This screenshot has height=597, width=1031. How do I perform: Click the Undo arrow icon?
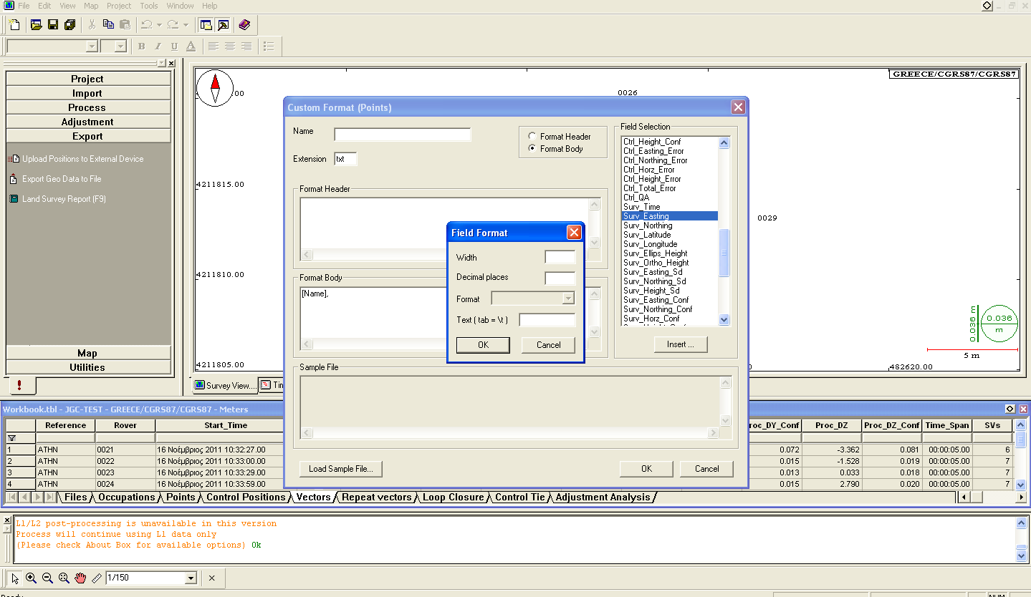[x=147, y=25]
